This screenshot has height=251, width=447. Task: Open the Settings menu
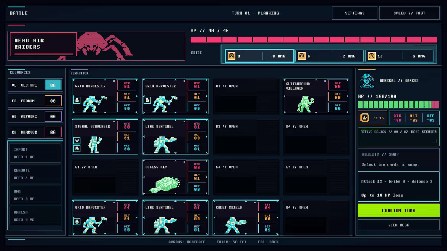click(355, 13)
